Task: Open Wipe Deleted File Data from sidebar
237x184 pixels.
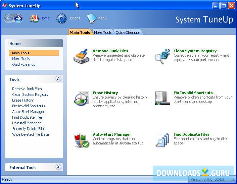Action: 31,134
